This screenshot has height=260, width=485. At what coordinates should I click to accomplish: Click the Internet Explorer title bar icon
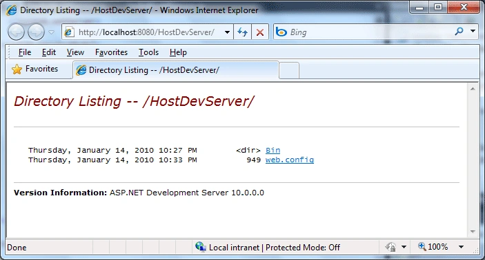click(x=12, y=10)
